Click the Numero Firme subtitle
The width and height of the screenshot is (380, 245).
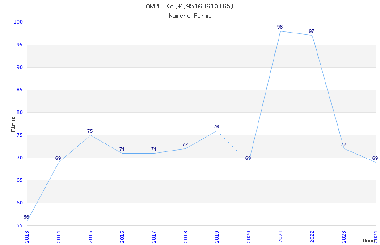190,16
